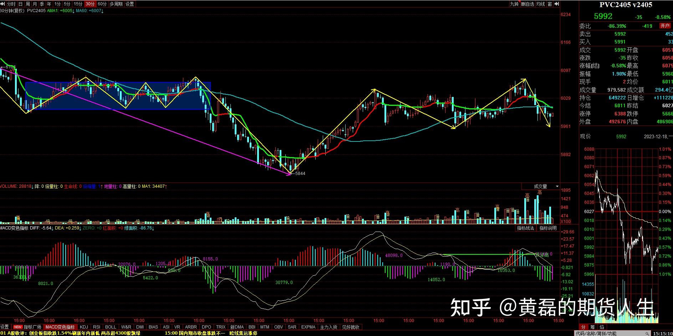
Task: Switch to 分时 intraday view
Action: point(11,4)
